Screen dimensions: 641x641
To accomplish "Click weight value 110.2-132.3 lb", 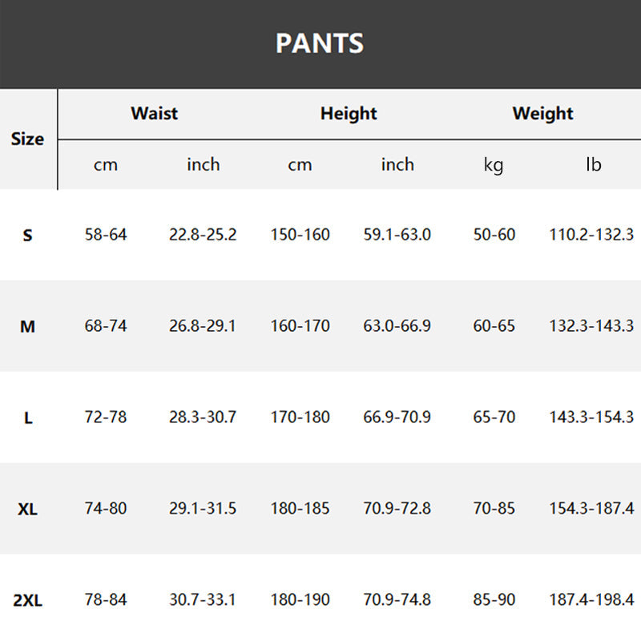I will (x=591, y=236).
